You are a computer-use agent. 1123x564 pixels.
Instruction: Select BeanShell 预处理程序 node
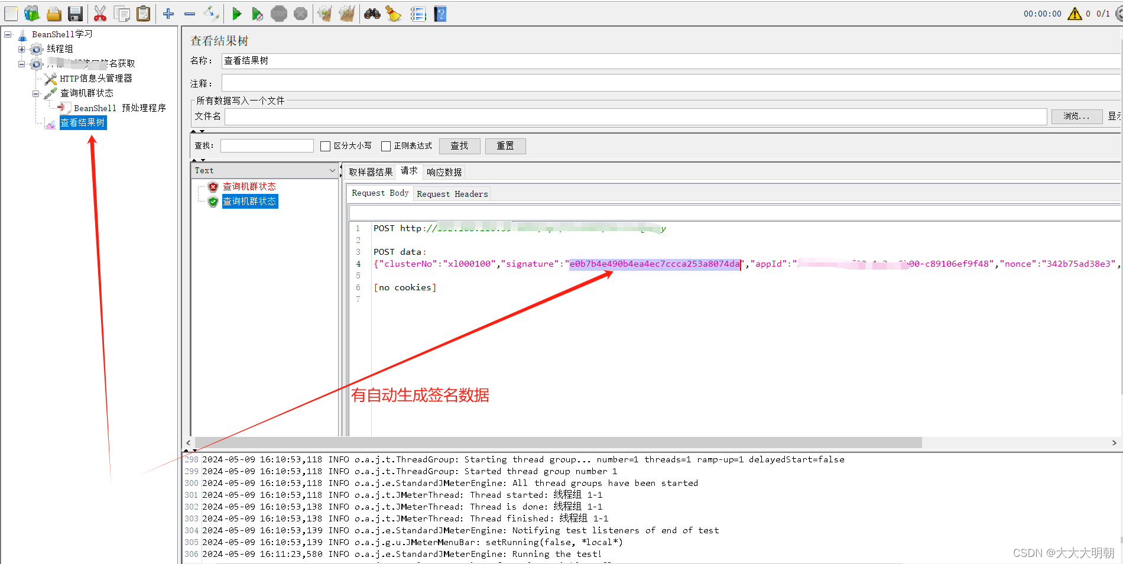pos(120,108)
